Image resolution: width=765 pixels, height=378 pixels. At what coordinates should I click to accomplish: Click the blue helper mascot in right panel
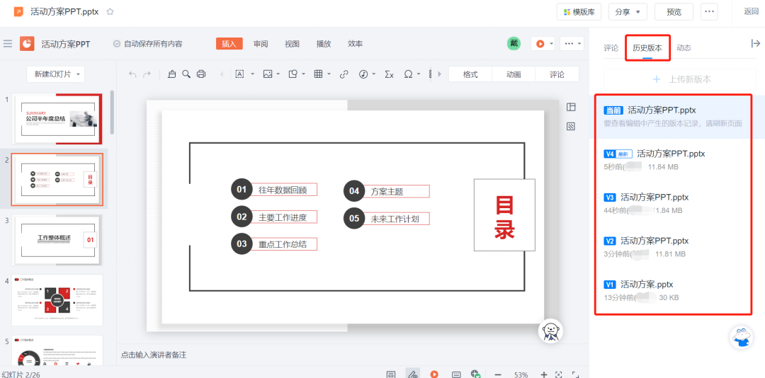point(742,337)
